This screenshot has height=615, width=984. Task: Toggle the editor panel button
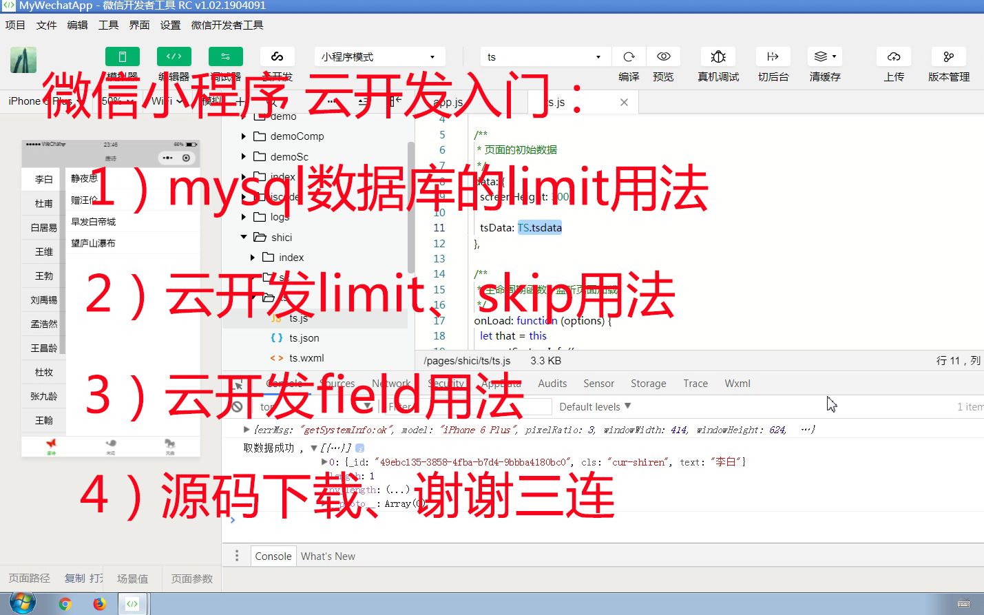tap(174, 56)
